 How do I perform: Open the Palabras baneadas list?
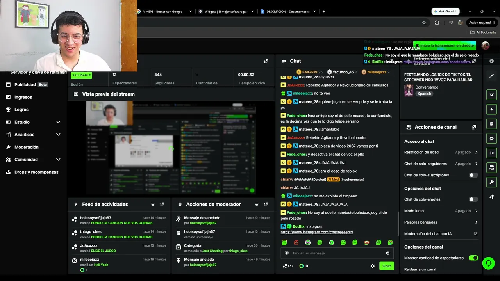[x=441, y=222]
